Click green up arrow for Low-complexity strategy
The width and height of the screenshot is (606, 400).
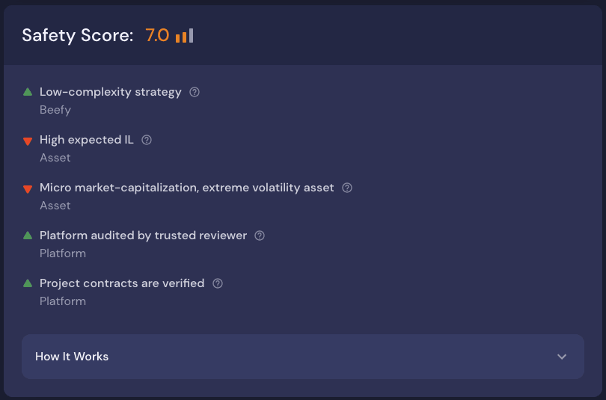[x=28, y=92]
